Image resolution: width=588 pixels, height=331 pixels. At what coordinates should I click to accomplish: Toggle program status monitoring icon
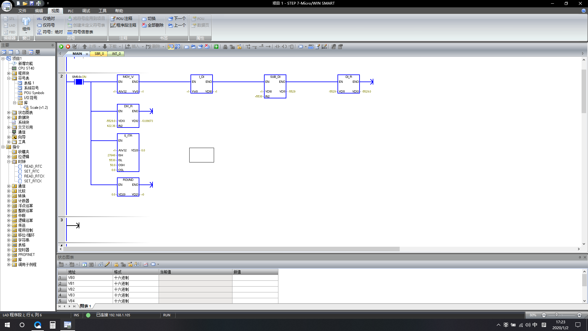point(171,47)
